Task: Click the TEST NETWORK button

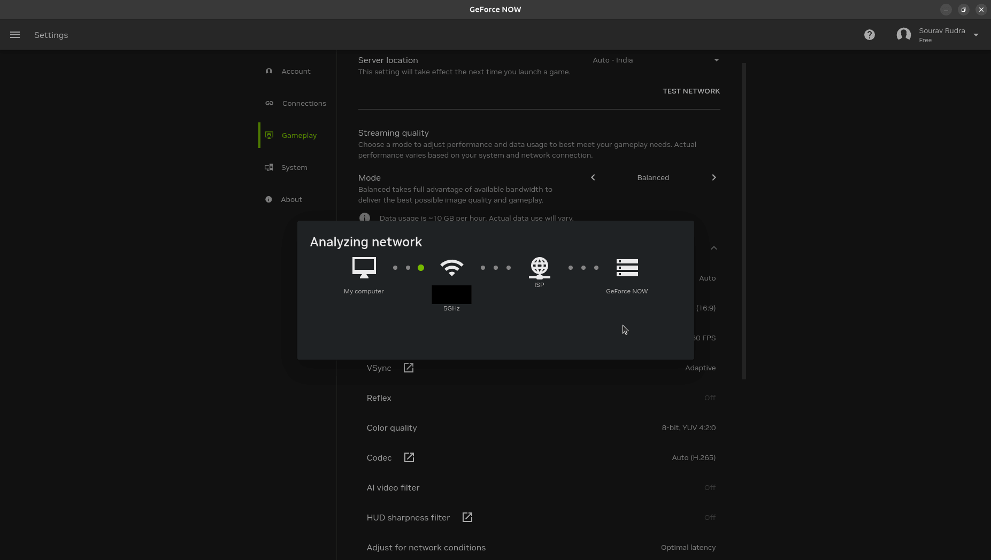Action: coord(691,91)
